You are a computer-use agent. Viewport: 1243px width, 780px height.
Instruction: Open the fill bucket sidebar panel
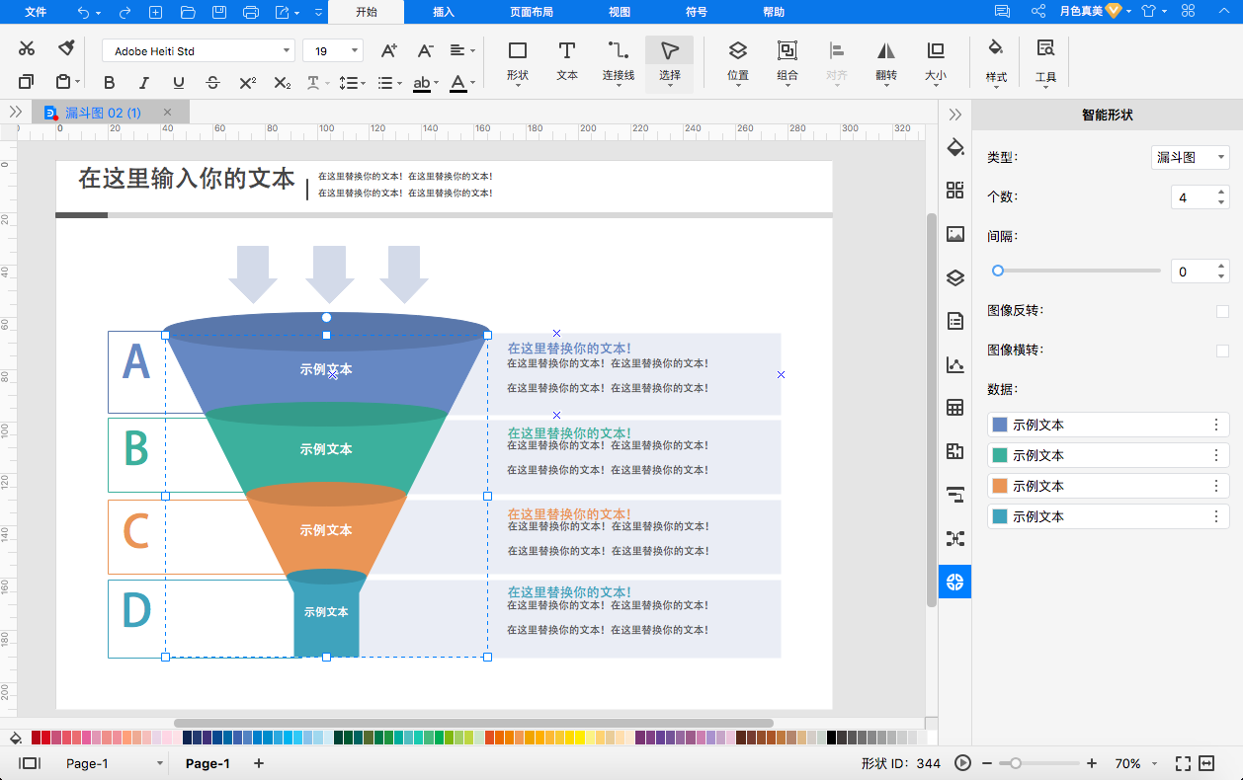(x=954, y=148)
